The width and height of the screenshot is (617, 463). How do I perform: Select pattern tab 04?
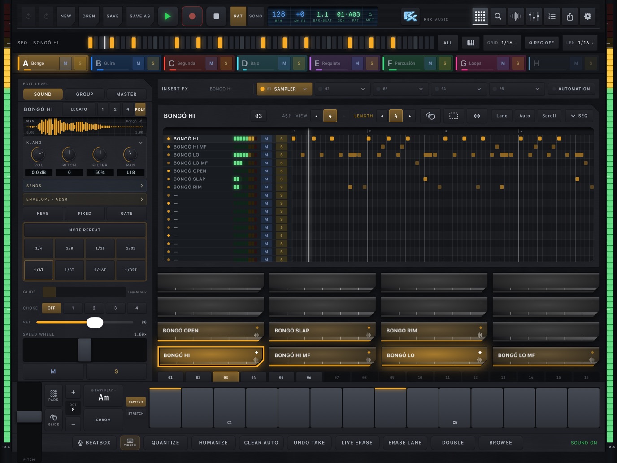click(253, 377)
